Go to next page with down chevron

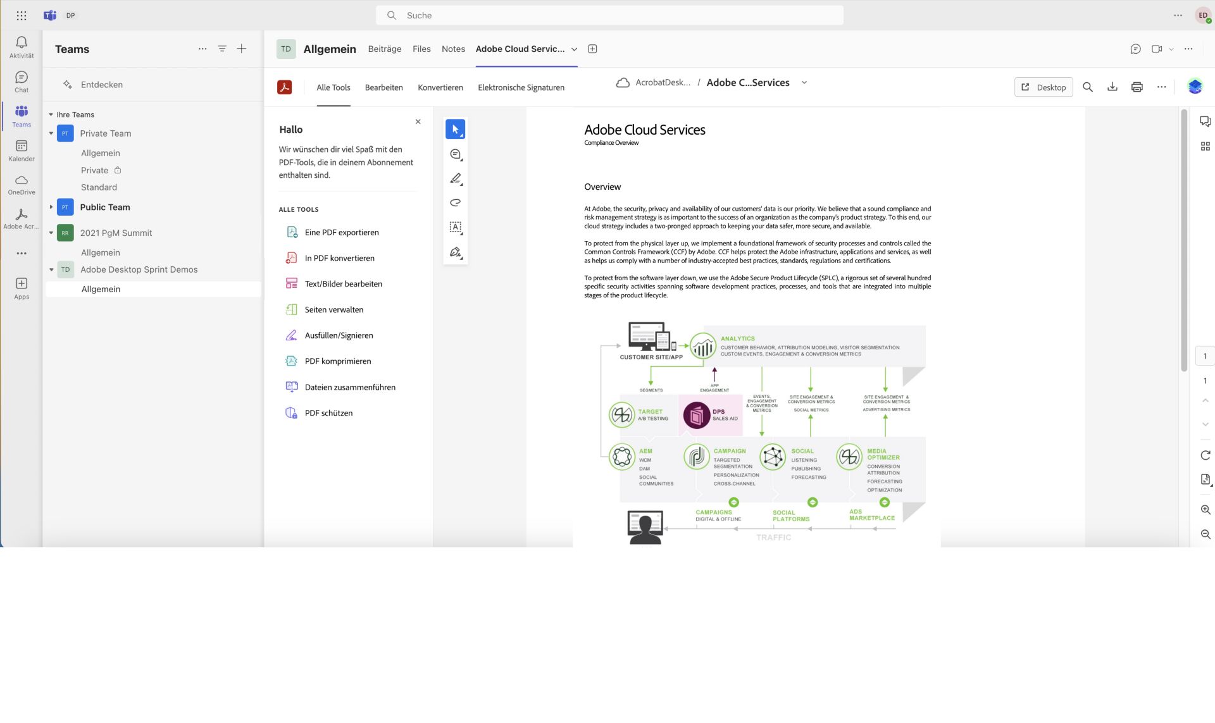1206,424
